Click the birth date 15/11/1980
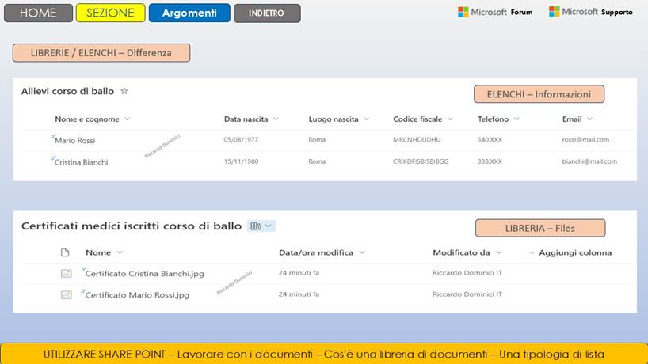The image size is (648, 364). point(241,161)
